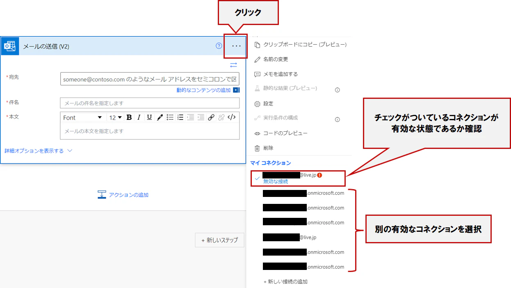
Task: Click the remove link broken-chain icon
Action: click(221, 117)
